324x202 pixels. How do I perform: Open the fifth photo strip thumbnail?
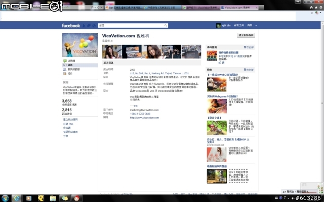pyautogui.click(x=191, y=52)
